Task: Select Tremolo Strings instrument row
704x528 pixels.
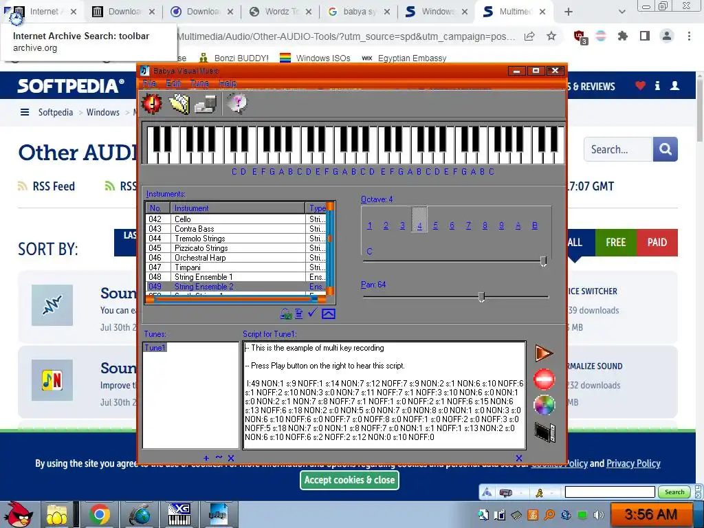Action: coord(236,239)
